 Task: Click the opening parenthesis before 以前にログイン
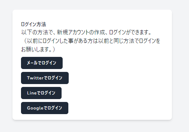[x=25, y=41]
